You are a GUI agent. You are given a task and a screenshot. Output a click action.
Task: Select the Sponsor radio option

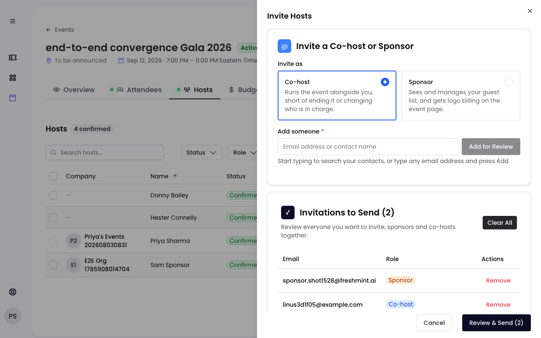point(509,82)
